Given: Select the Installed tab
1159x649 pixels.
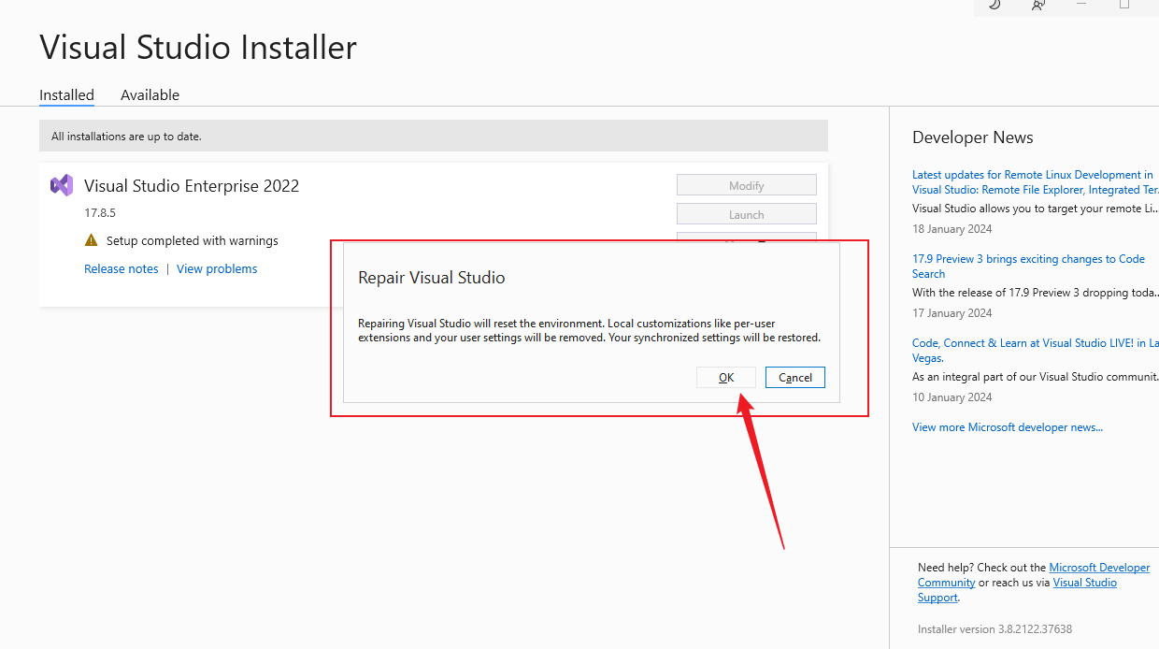Looking at the screenshot, I should (x=66, y=94).
